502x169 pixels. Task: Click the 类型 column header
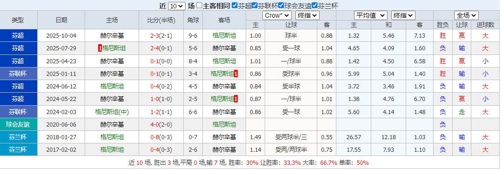18,20
